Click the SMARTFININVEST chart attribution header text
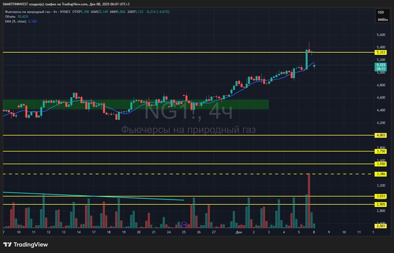 click(66, 4)
